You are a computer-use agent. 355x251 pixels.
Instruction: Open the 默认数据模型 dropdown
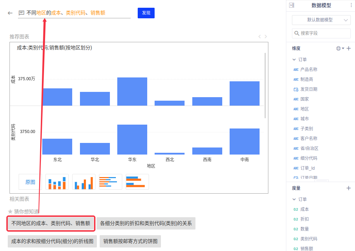point(321,20)
